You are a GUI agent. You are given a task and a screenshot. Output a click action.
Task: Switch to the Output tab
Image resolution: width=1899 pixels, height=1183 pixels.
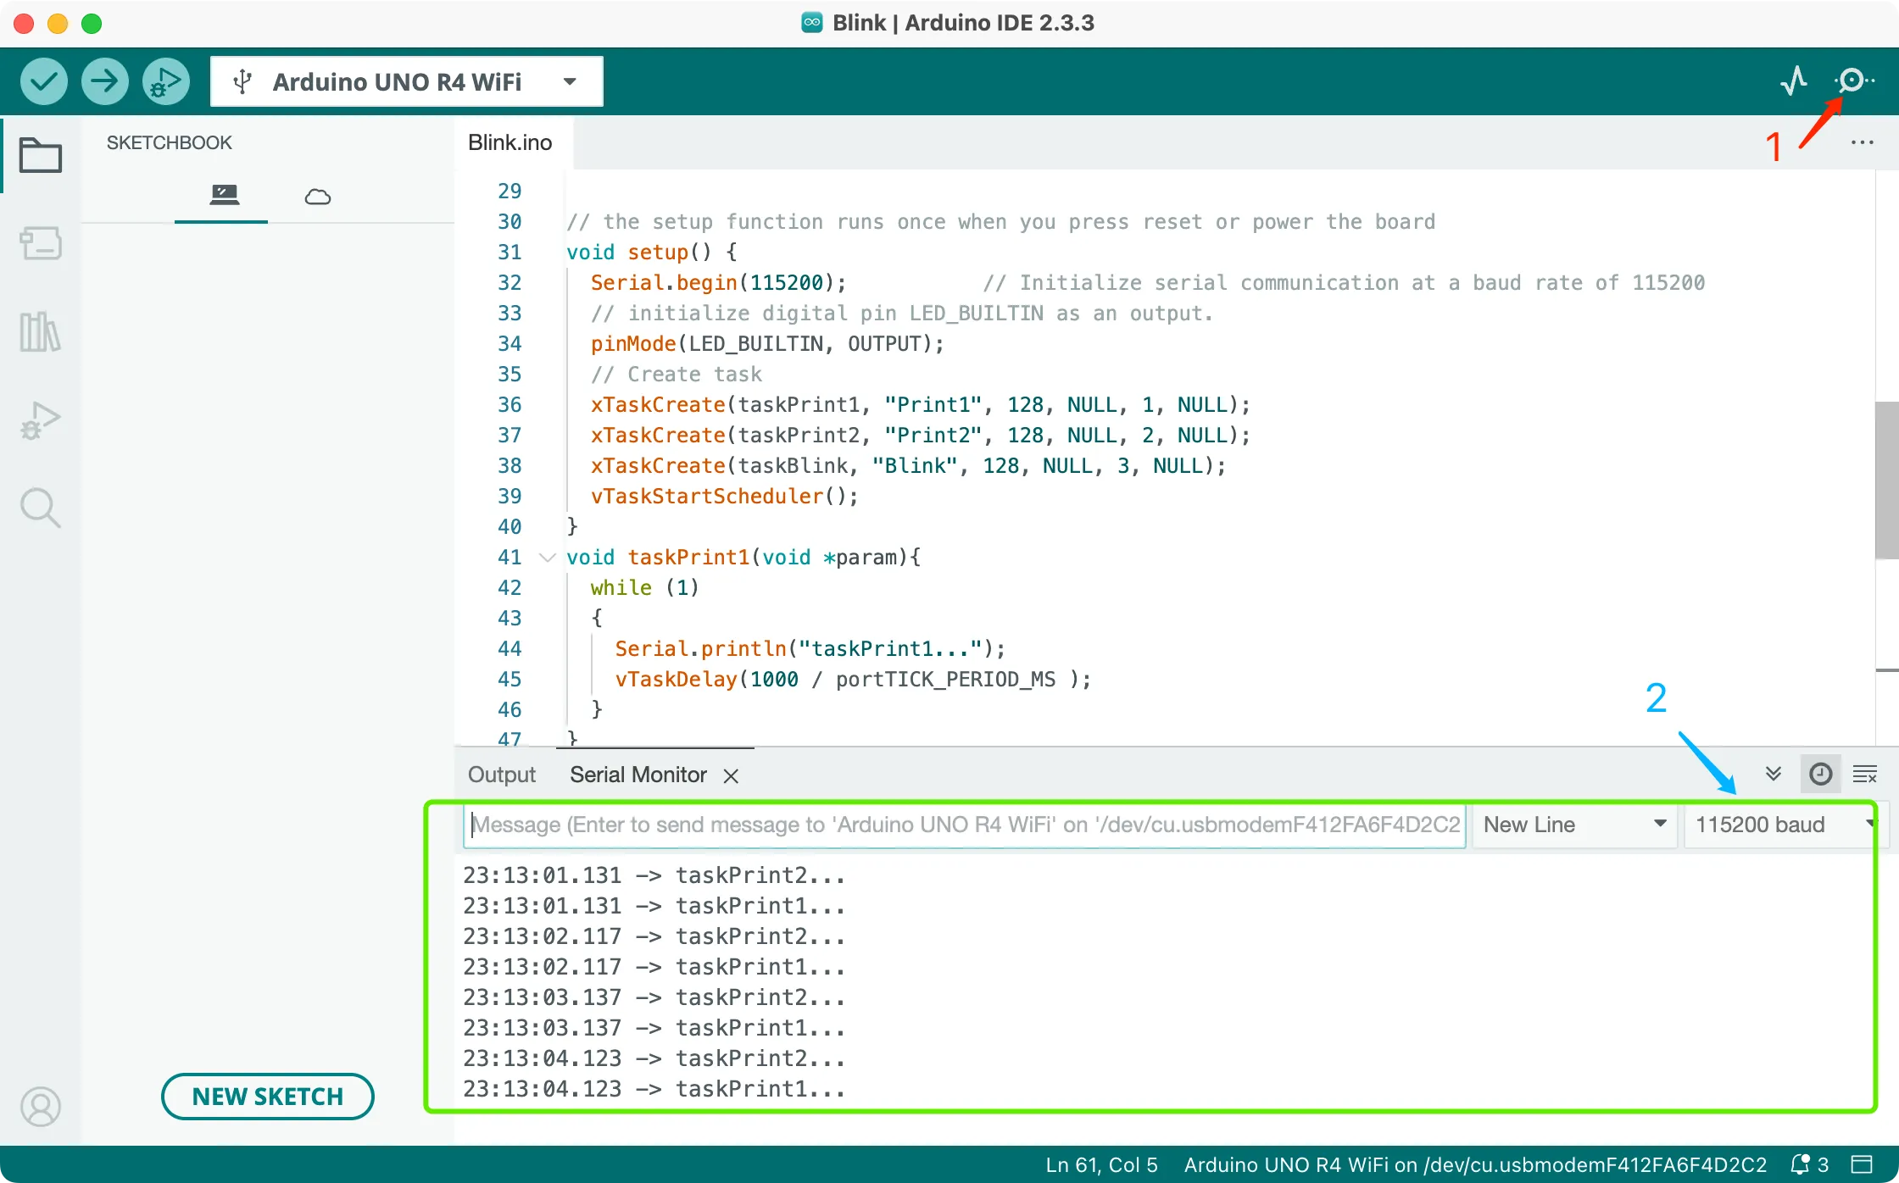(x=502, y=775)
